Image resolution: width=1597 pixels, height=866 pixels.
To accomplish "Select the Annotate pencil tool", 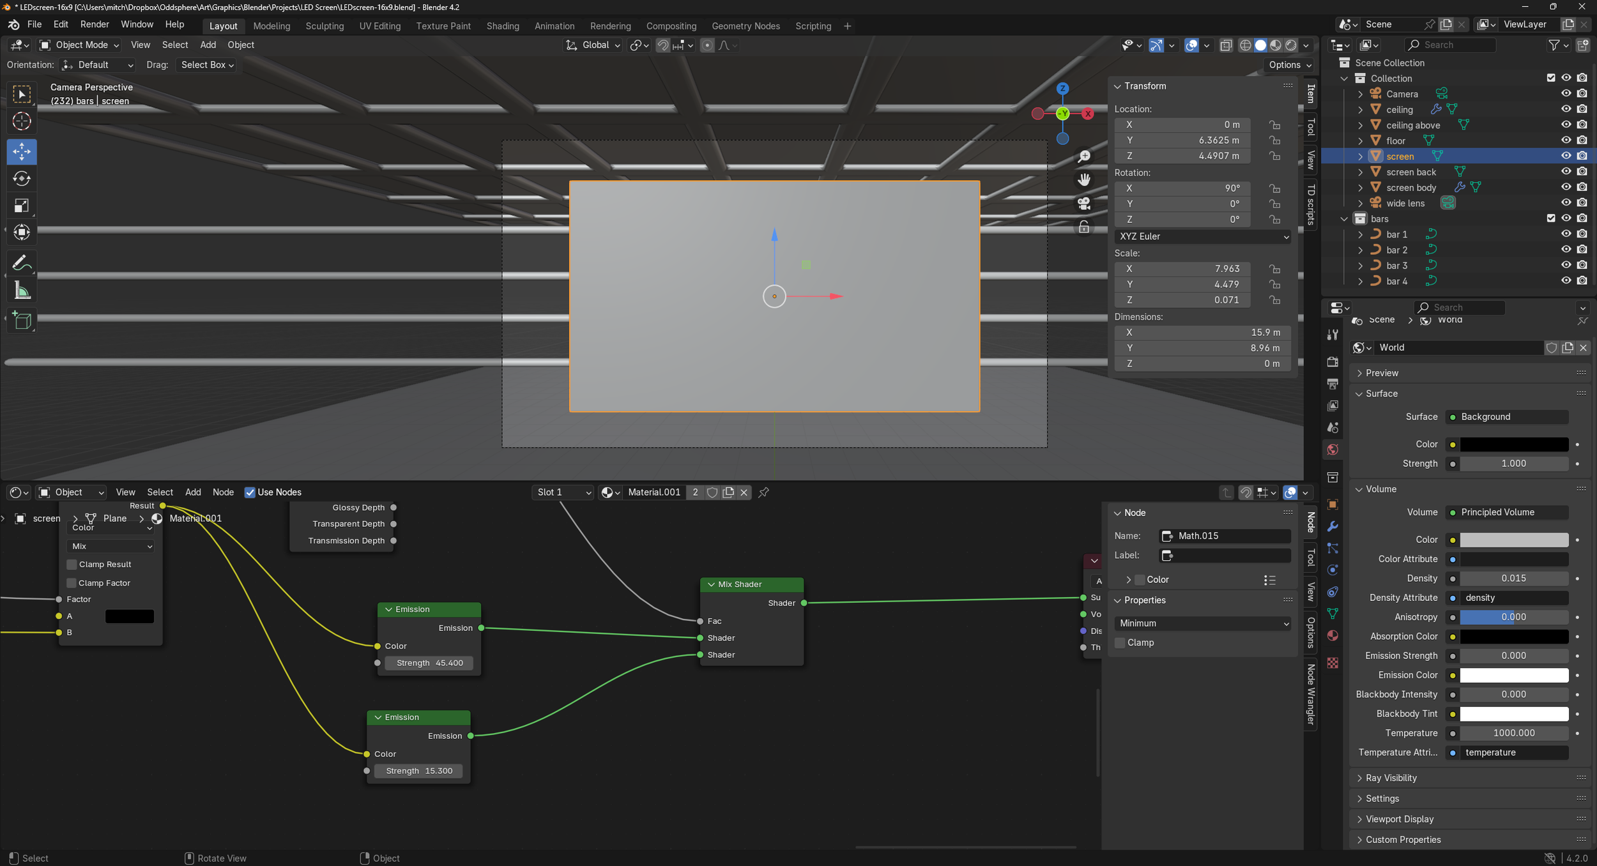I will (x=22, y=262).
